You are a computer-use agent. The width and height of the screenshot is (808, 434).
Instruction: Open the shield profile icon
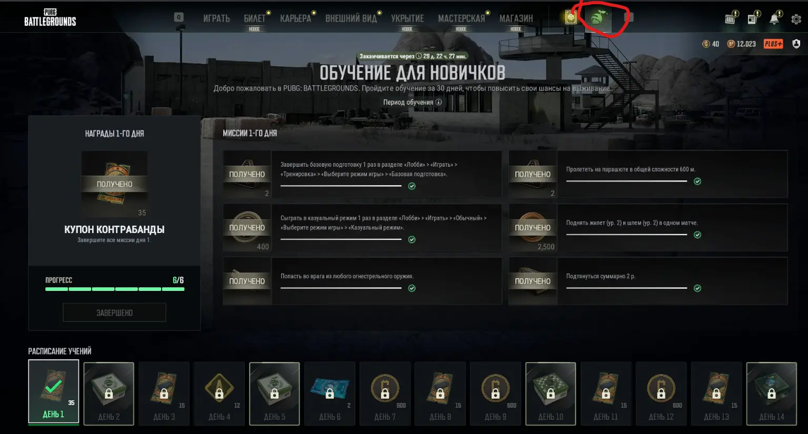[x=796, y=44]
